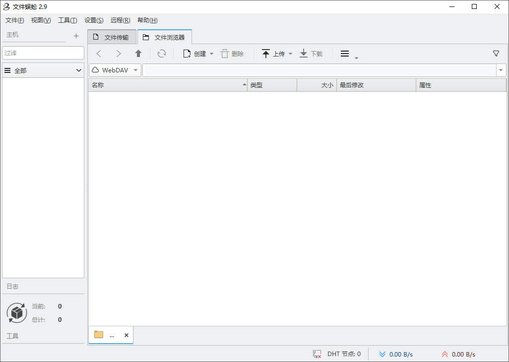Click the transfer box sync icon

[17, 313]
